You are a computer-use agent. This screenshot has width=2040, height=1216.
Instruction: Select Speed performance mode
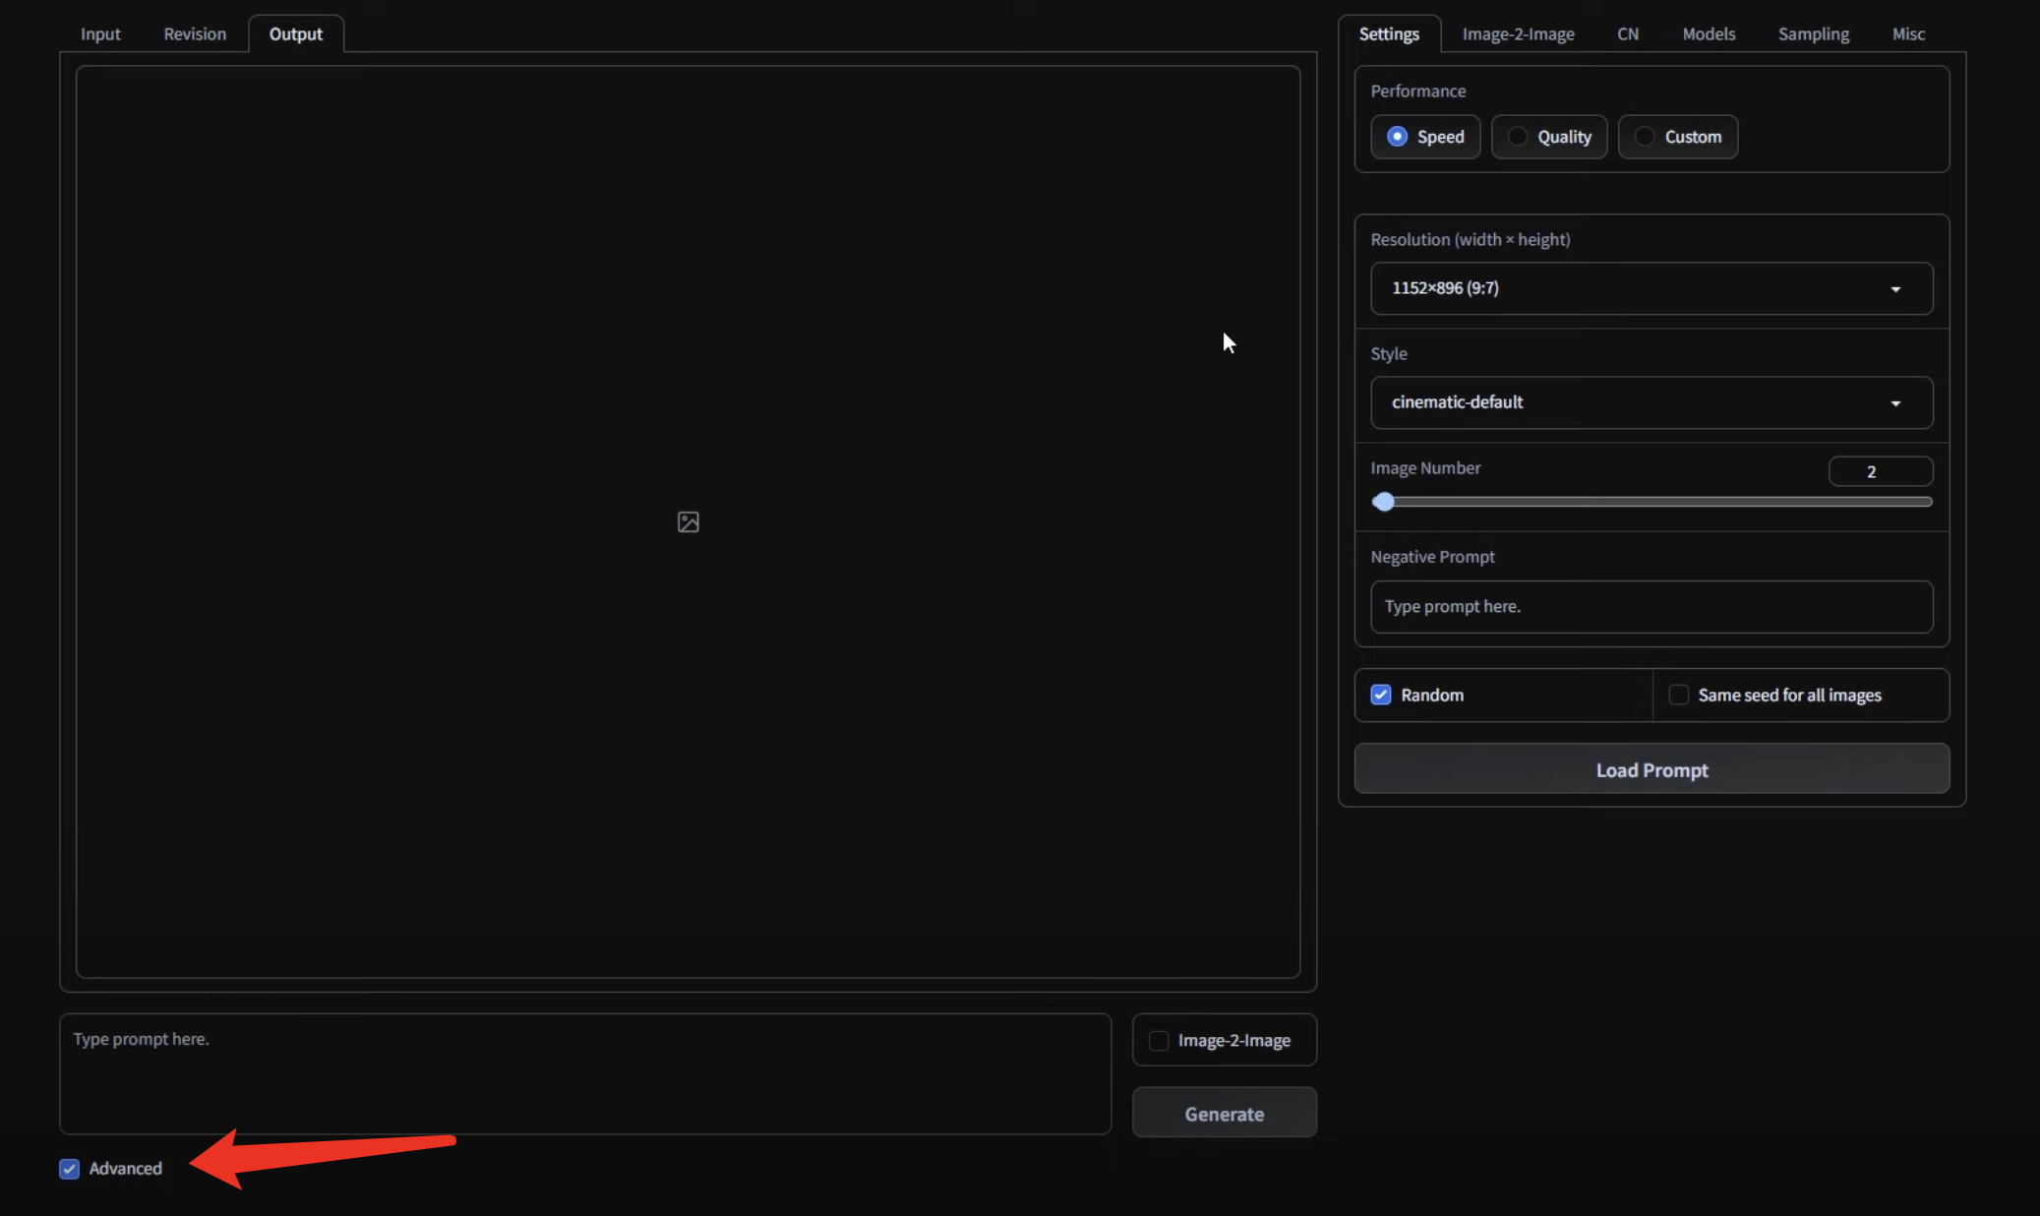1399,137
